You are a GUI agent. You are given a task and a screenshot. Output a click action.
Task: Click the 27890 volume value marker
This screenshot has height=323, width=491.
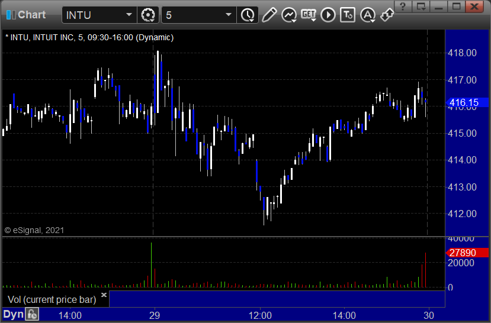(x=467, y=253)
